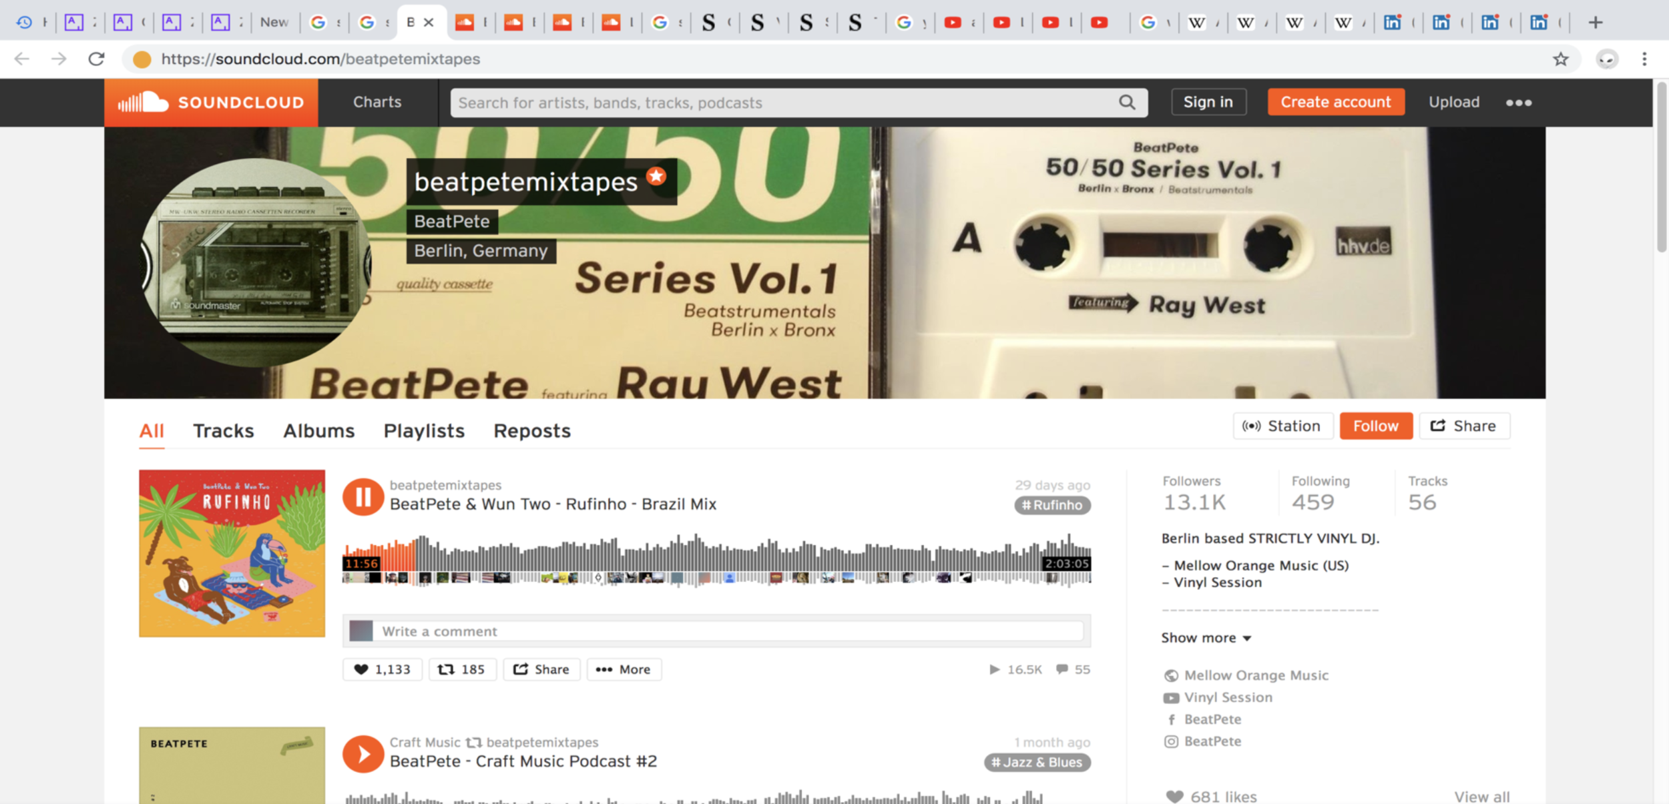Click the beatpetemixtapes profile avatar
This screenshot has height=804, width=1669.
(256, 262)
